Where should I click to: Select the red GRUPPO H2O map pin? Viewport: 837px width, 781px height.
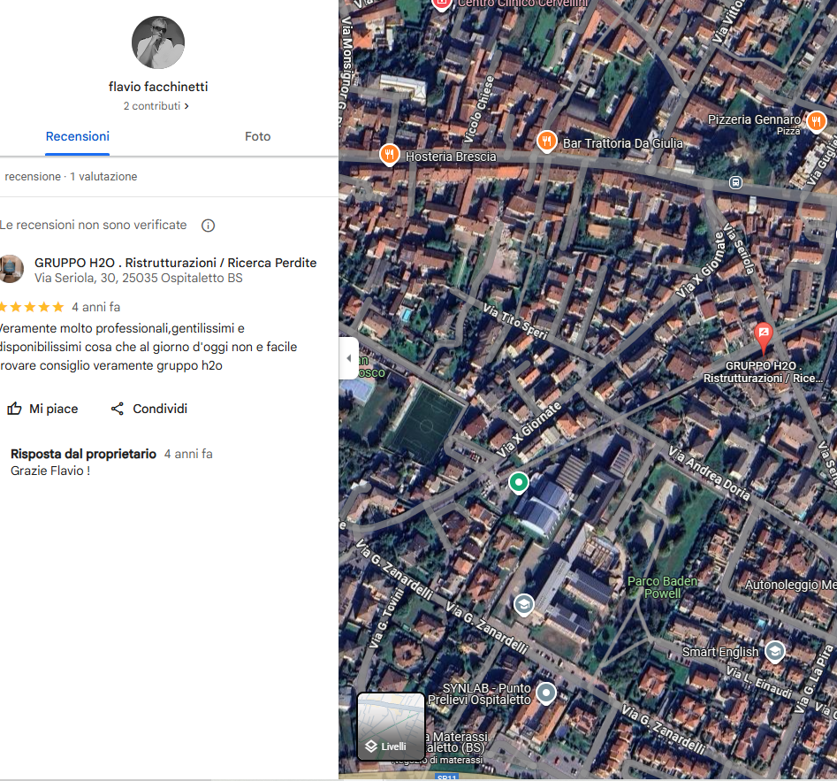(764, 338)
